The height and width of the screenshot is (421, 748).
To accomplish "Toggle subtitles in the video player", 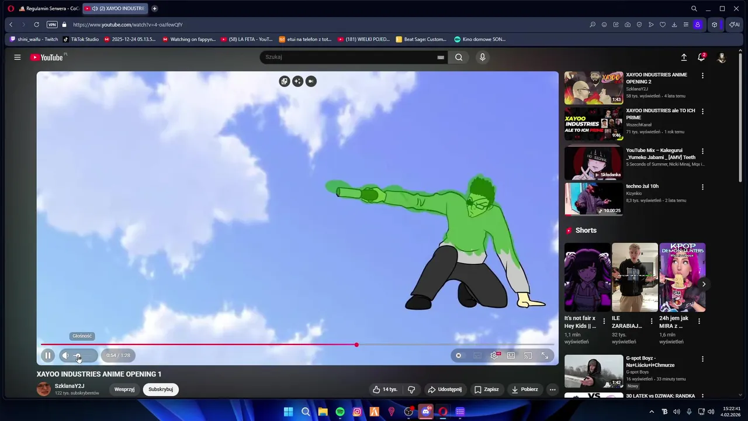I will [477, 356].
